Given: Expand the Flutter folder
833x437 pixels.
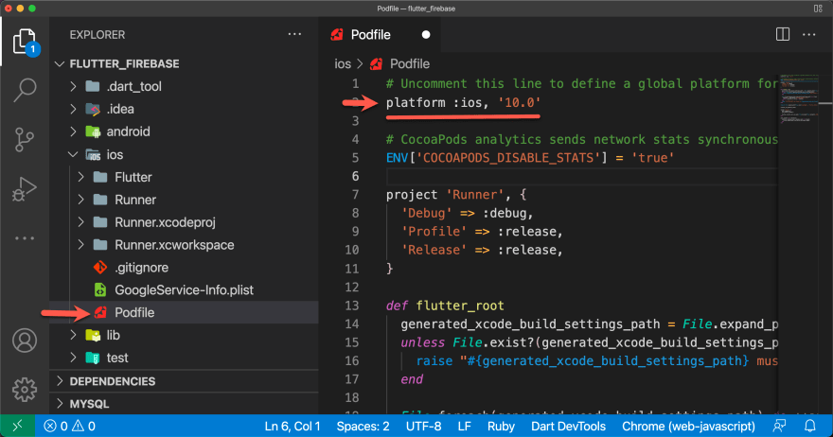Looking at the screenshot, I should 81,177.
